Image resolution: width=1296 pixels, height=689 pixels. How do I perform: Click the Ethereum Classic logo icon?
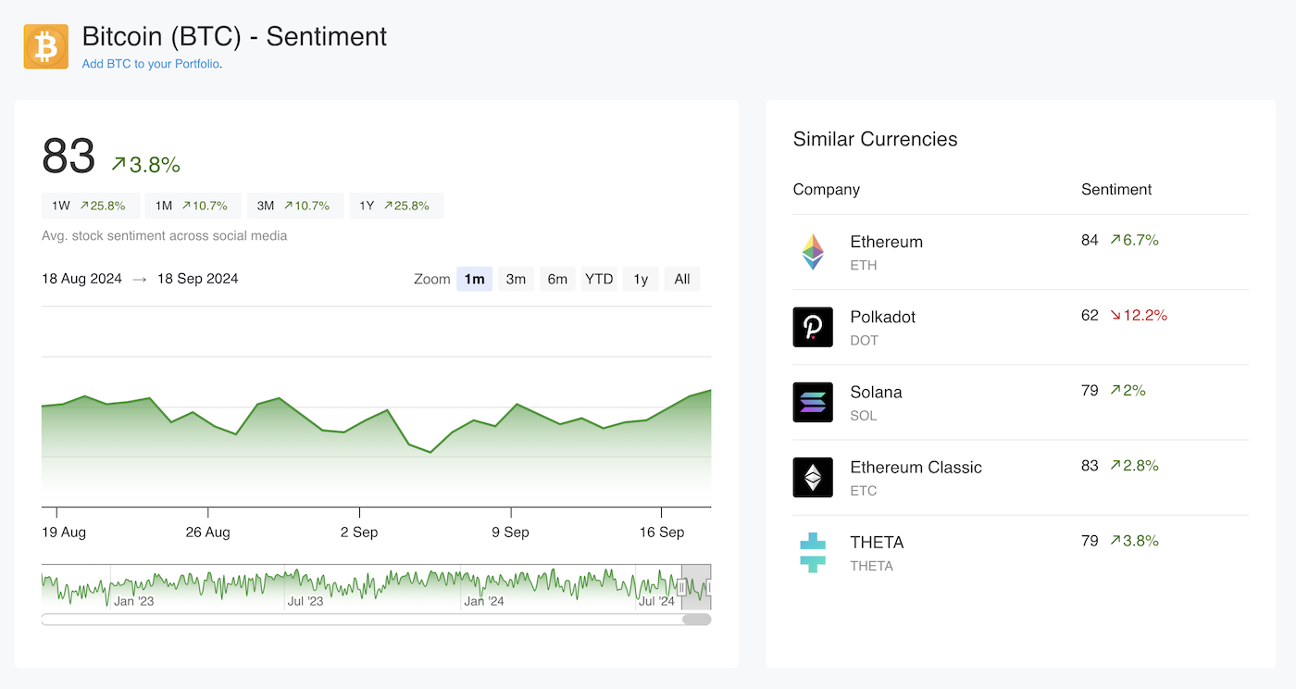(813, 477)
